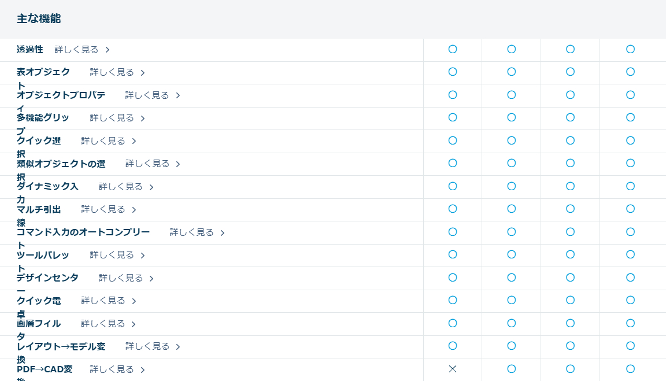Click the 画層フィルタ feature name

(39, 324)
